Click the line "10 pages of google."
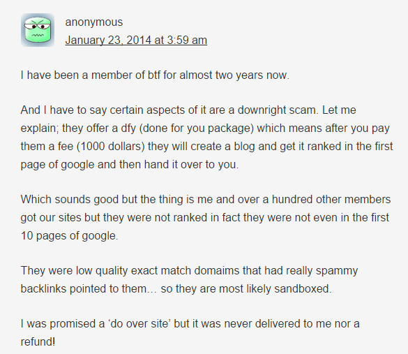408x354 pixels. [69, 236]
